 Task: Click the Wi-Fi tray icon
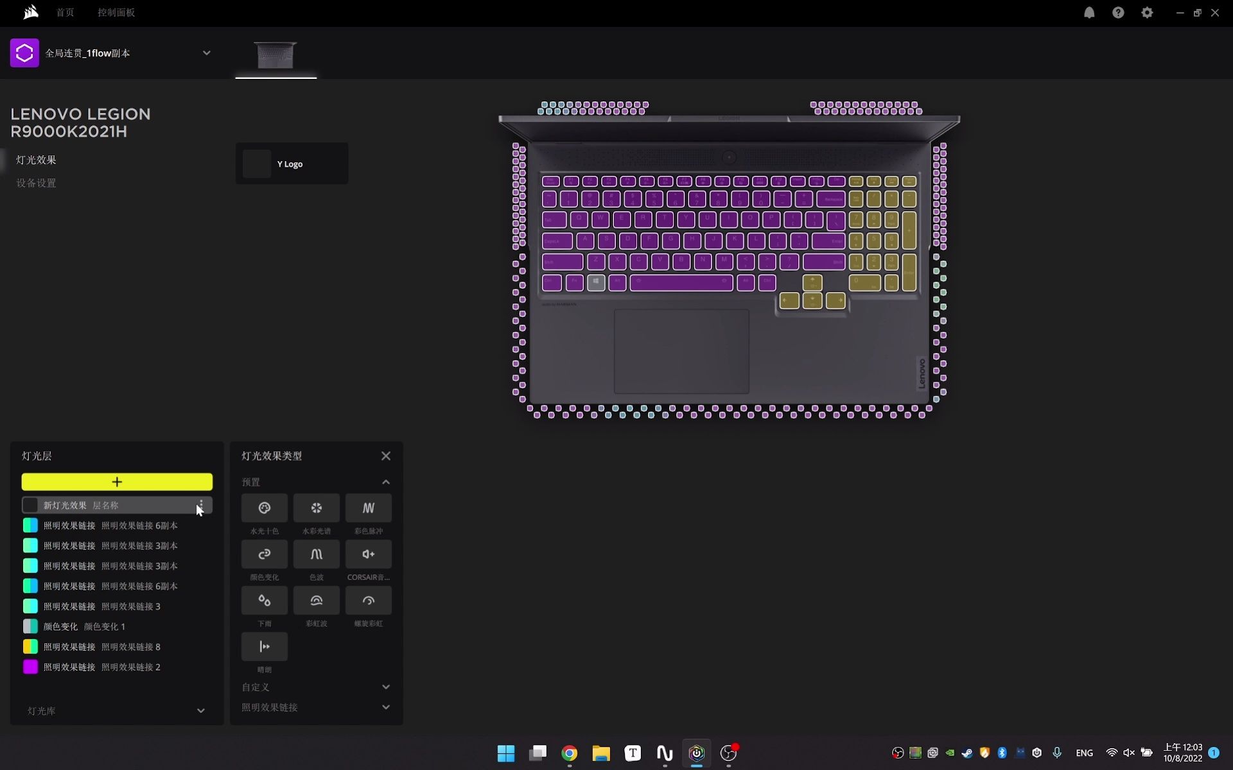point(1112,753)
